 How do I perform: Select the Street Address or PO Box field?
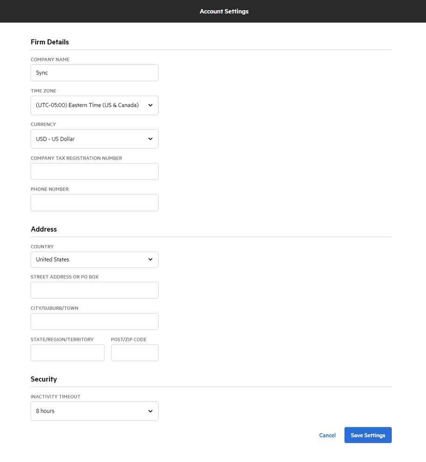pos(94,290)
